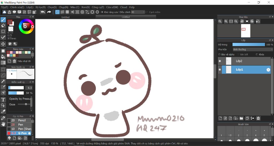
Task: Select the Text tool
Action: (3, 100)
